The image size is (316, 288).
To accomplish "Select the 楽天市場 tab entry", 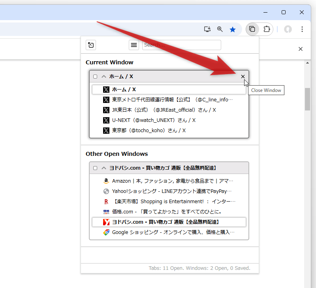I will tap(169, 202).
